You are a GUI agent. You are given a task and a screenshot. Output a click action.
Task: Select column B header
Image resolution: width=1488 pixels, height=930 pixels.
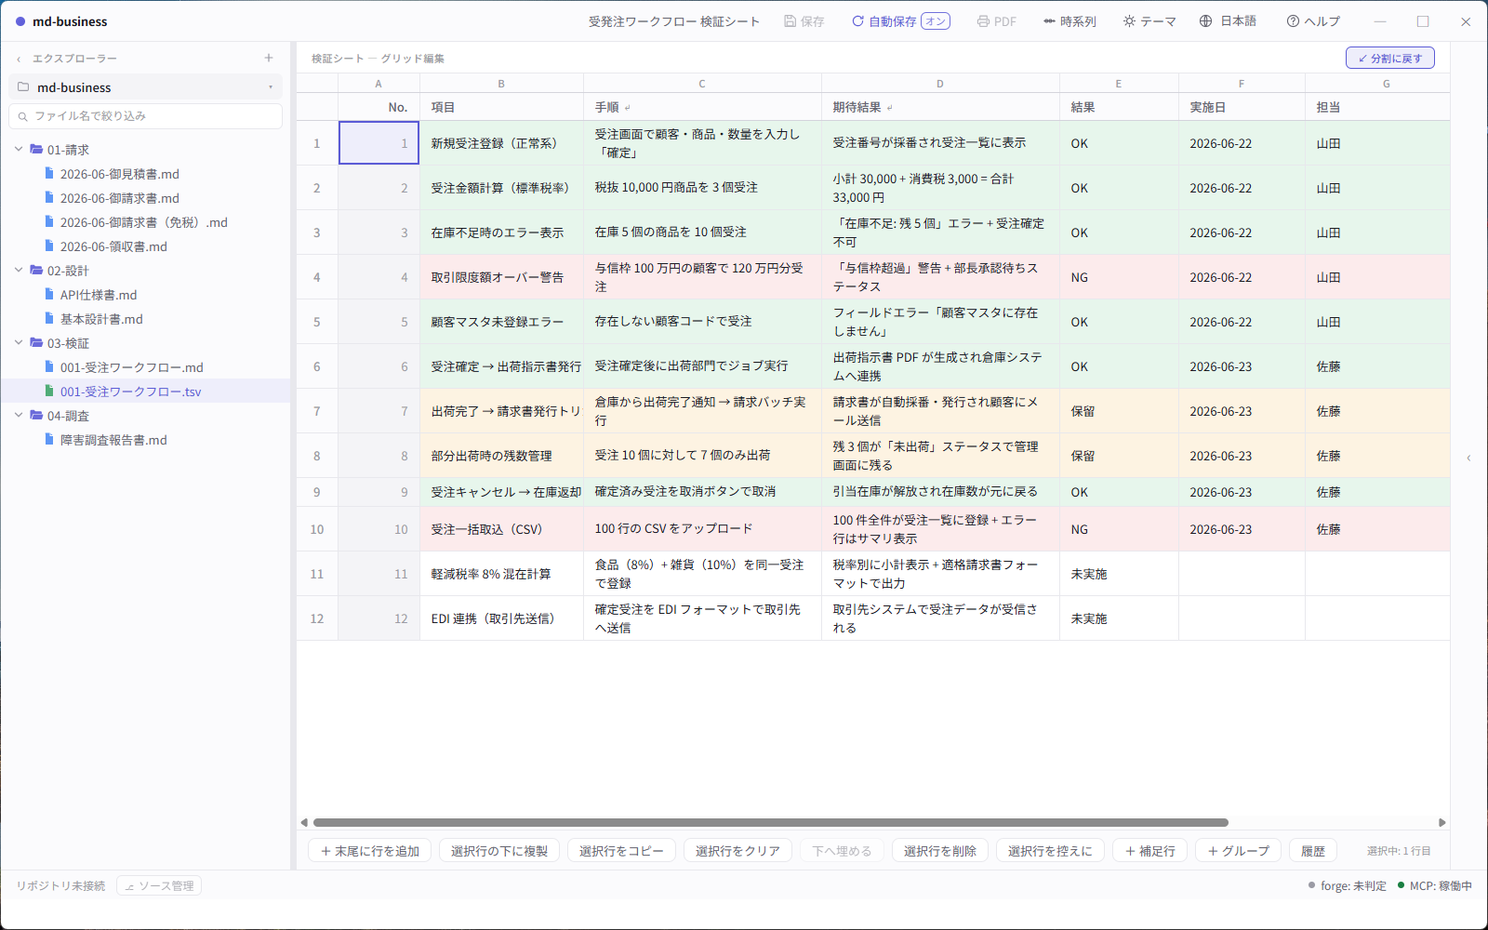coord(501,84)
